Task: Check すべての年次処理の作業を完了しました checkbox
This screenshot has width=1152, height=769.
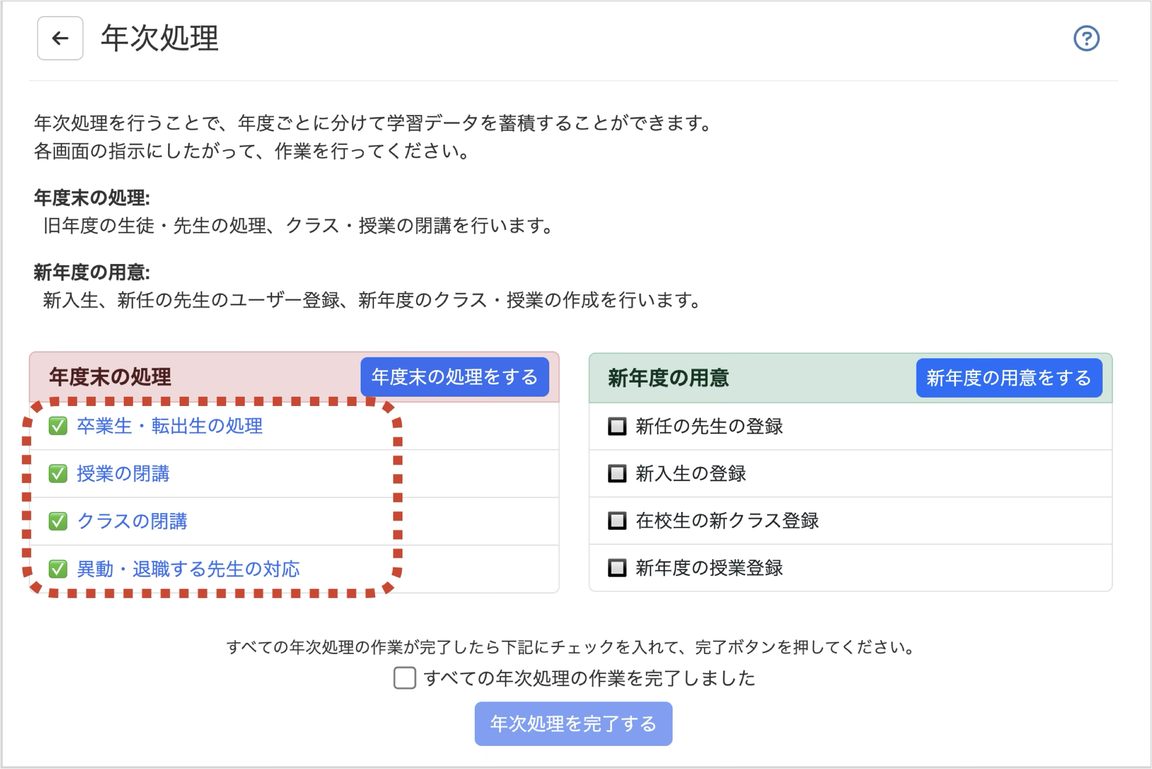Action: tap(405, 678)
